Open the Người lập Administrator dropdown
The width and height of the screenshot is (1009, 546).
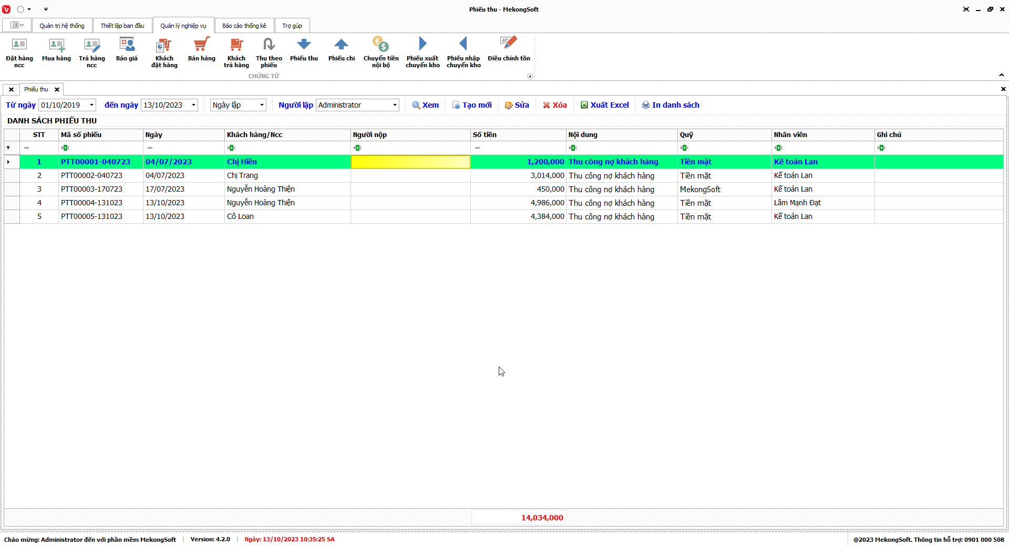click(395, 105)
